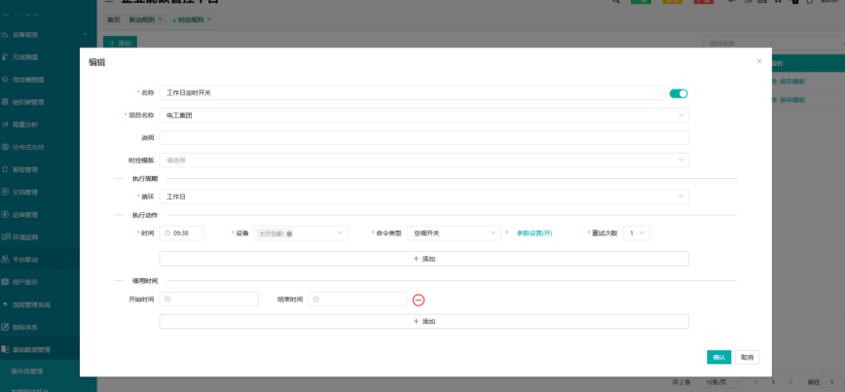
Task: Click the clock icon in 开始时间 field
Action: [x=167, y=300]
